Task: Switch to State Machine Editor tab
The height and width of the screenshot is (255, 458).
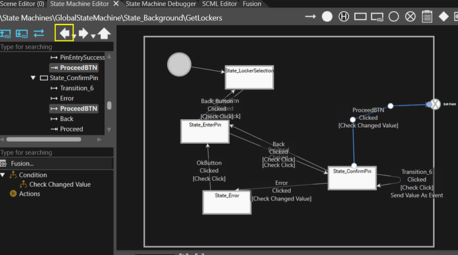Action: tap(79, 4)
